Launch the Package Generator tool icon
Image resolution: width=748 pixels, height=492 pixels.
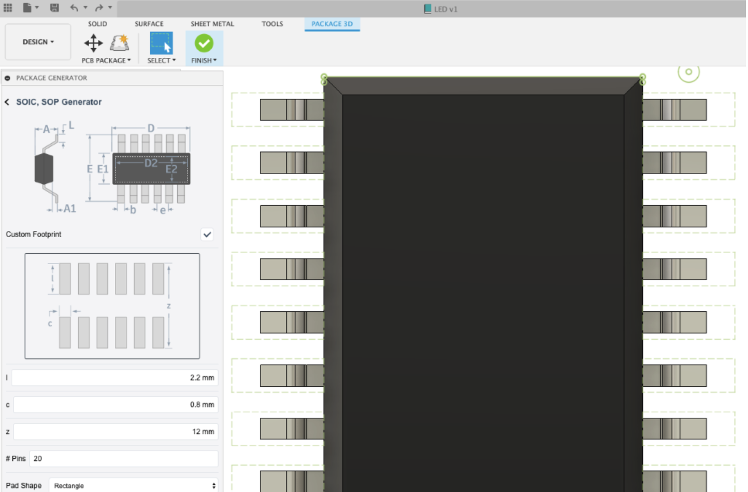pos(120,43)
